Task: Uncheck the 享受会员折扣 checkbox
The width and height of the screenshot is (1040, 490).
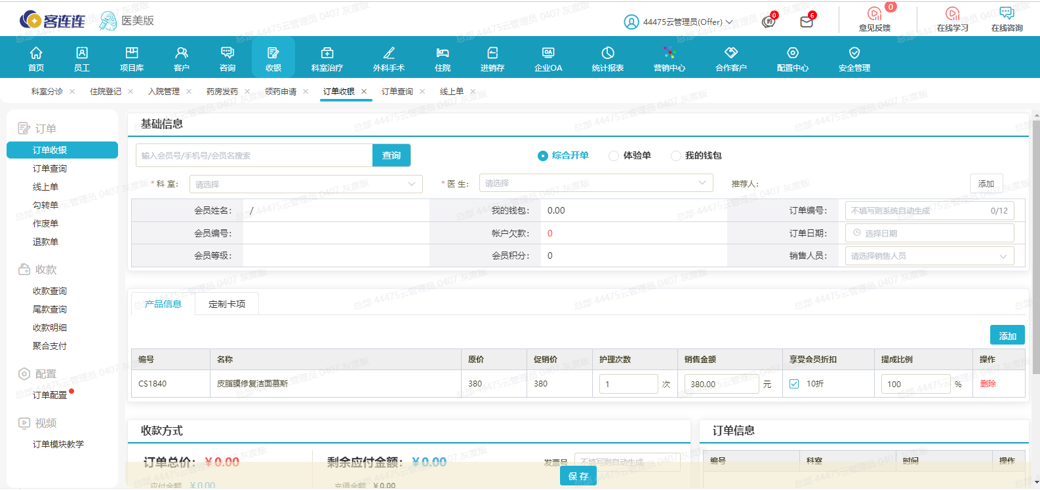Action: tap(794, 384)
